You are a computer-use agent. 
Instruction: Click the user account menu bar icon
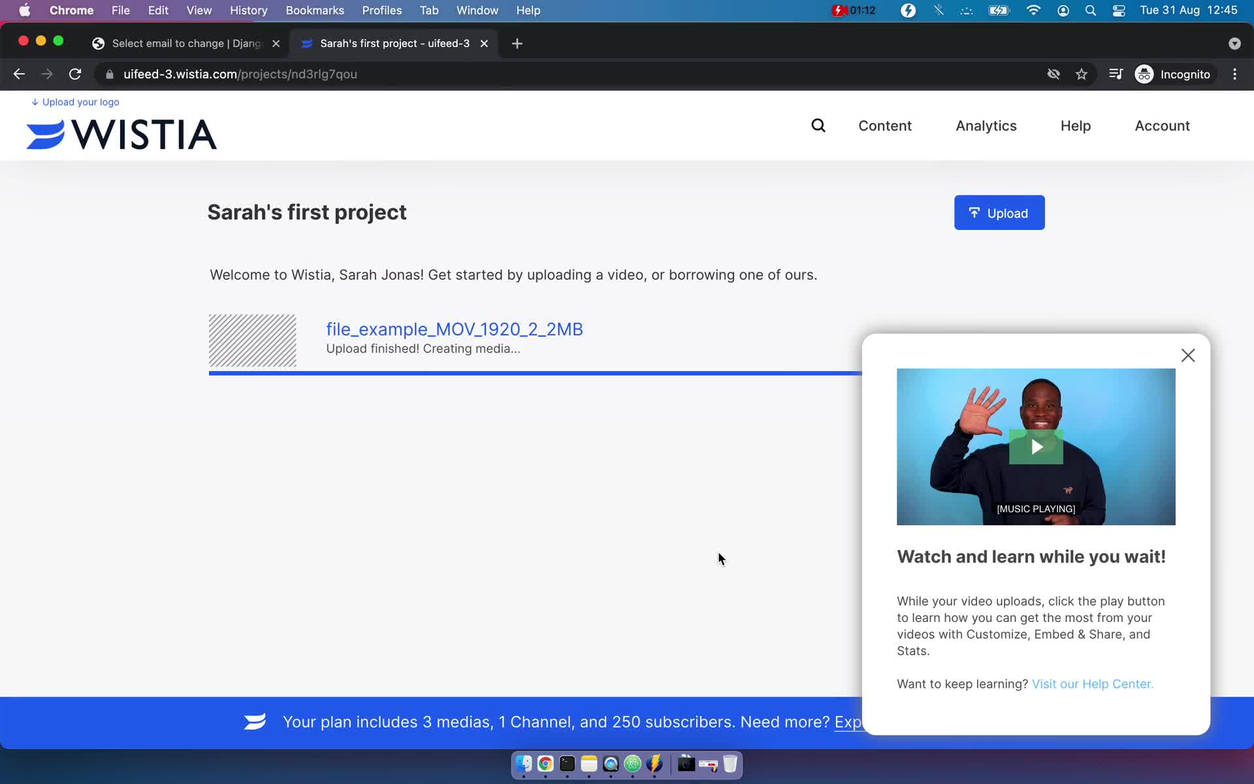1063,10
